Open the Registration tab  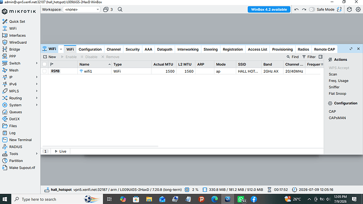(233, 49)
